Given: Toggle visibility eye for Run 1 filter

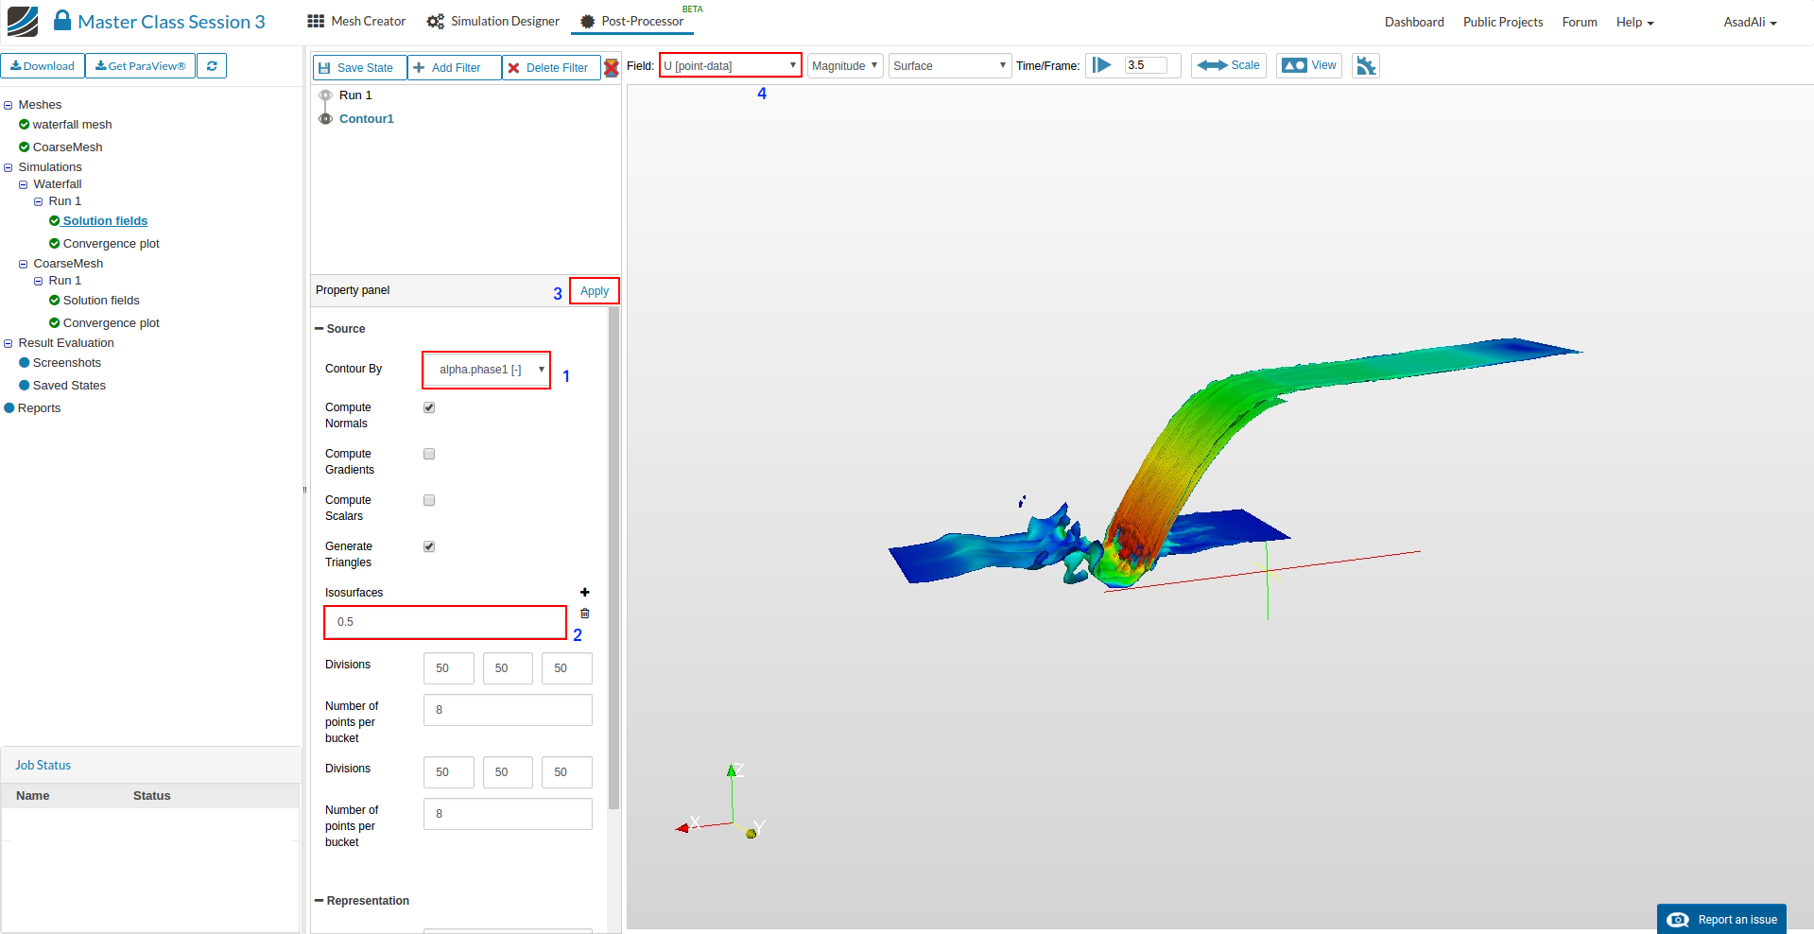Looking at the screenshot, I should click(325, 95).
